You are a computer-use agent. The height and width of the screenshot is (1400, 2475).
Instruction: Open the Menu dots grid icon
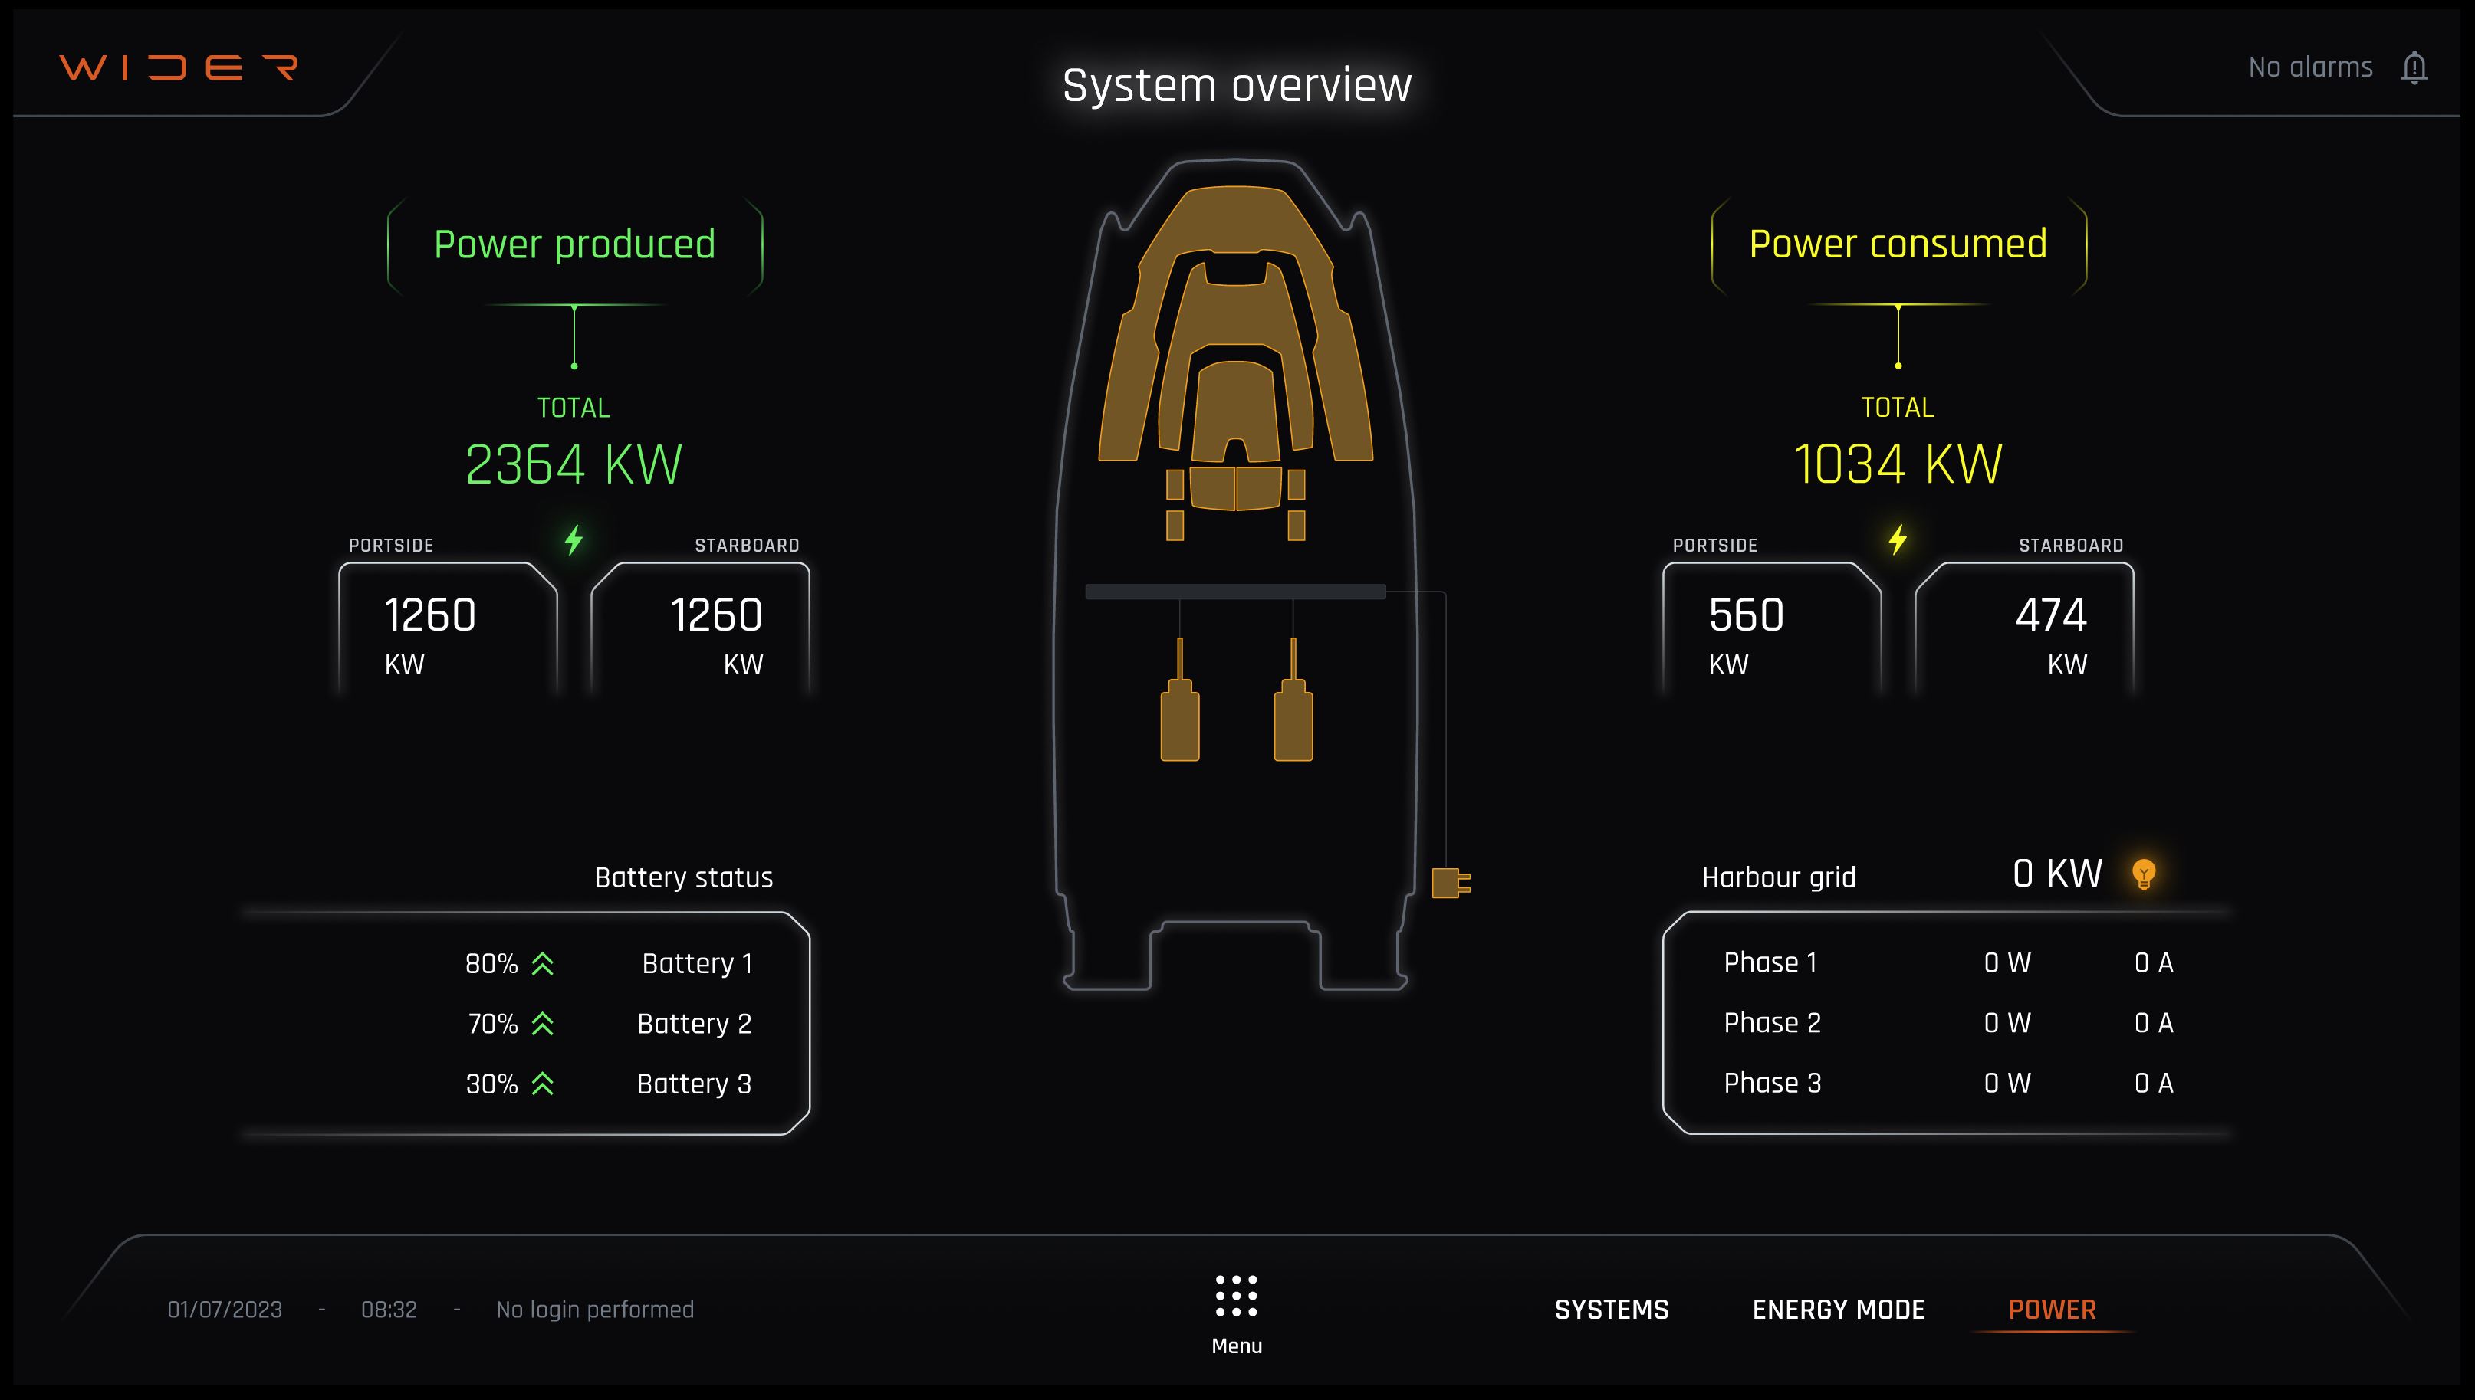1236,1295
